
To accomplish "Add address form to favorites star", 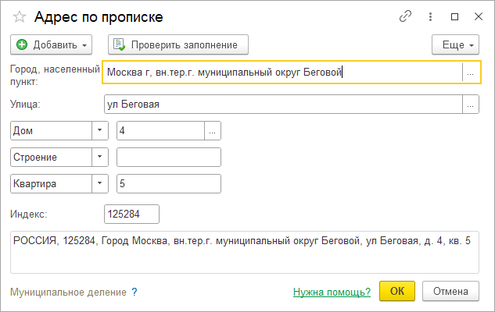I will 20,16.
